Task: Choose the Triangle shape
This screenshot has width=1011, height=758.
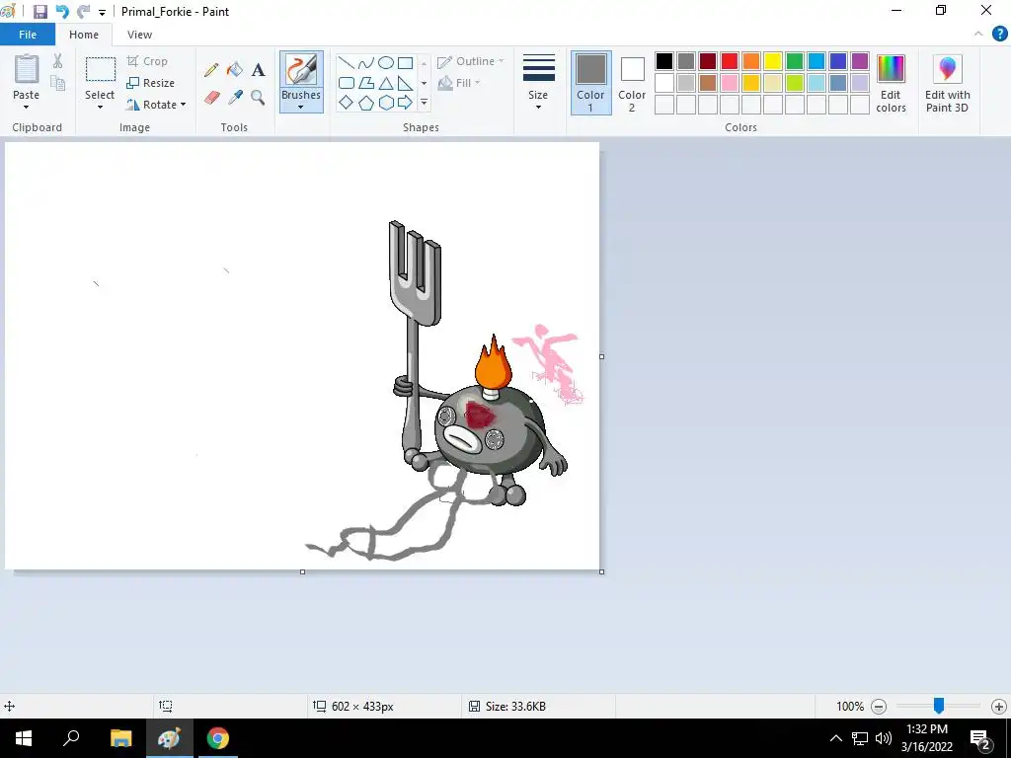Action: tap(386, 83)
